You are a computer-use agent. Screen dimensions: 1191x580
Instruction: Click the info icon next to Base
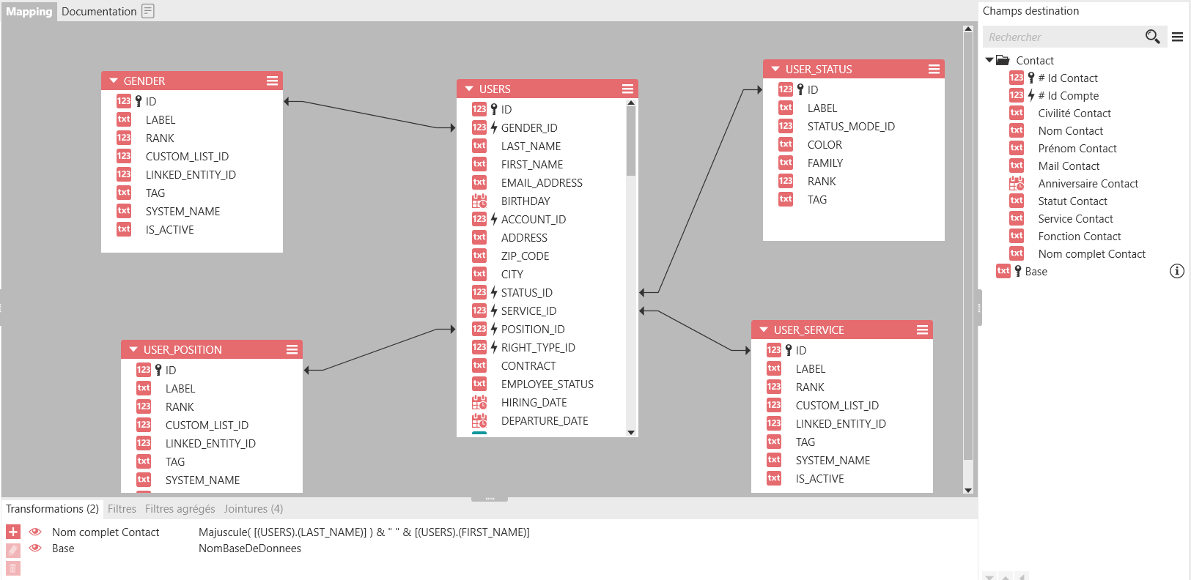(1176, 271)
